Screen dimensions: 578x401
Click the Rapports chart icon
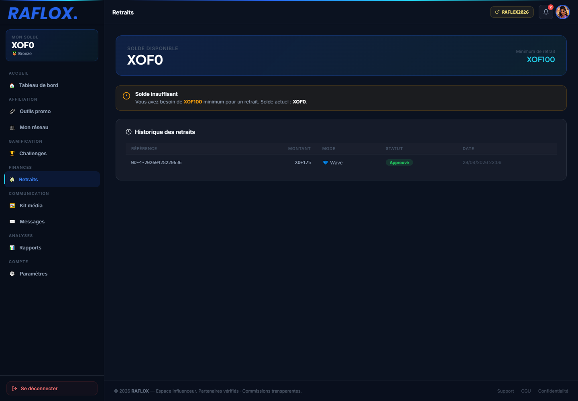12,248
